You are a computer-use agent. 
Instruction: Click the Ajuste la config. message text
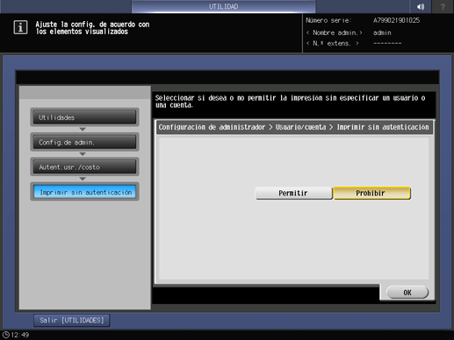point(92,28)
